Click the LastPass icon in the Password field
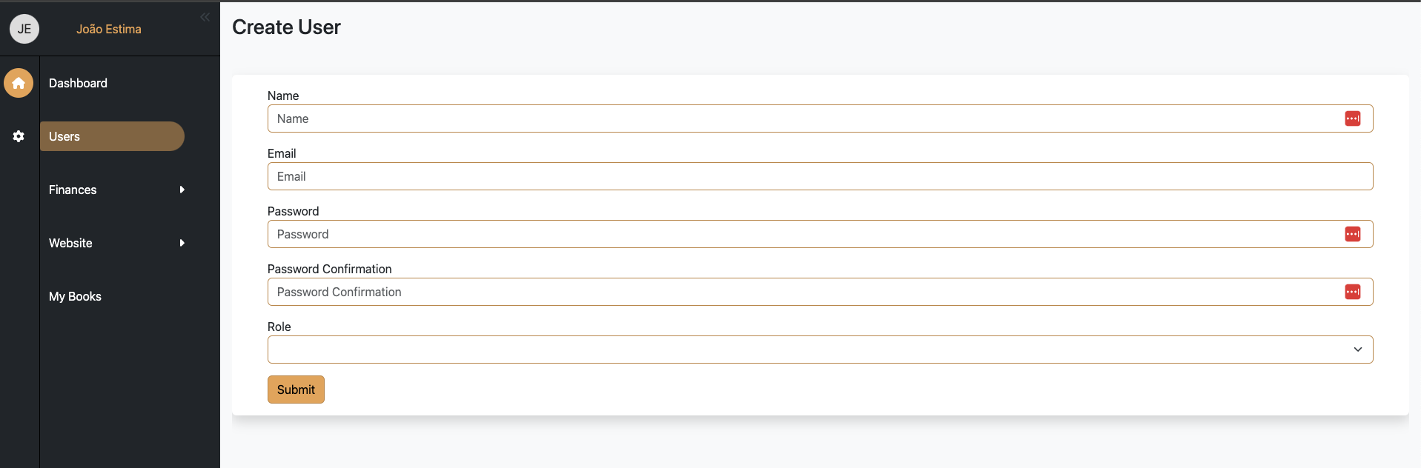 point(1353,234)
